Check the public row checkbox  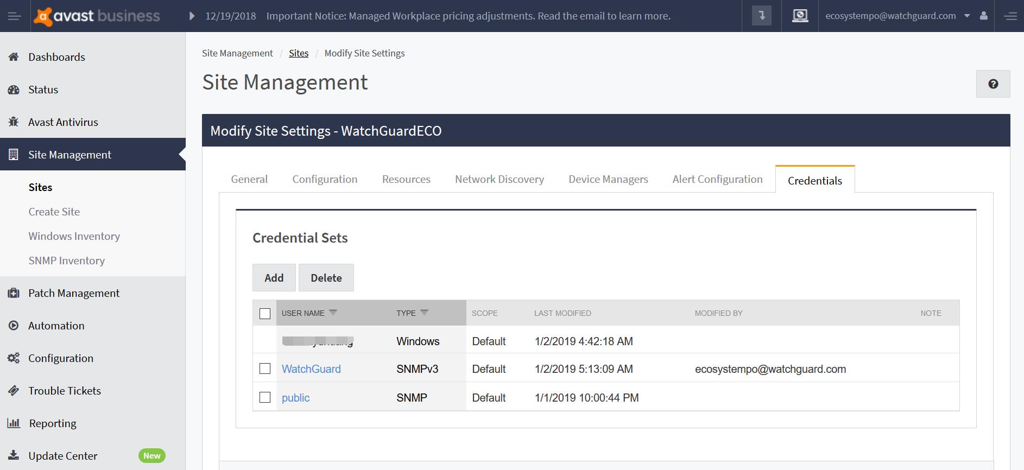(x=265, y=397)
